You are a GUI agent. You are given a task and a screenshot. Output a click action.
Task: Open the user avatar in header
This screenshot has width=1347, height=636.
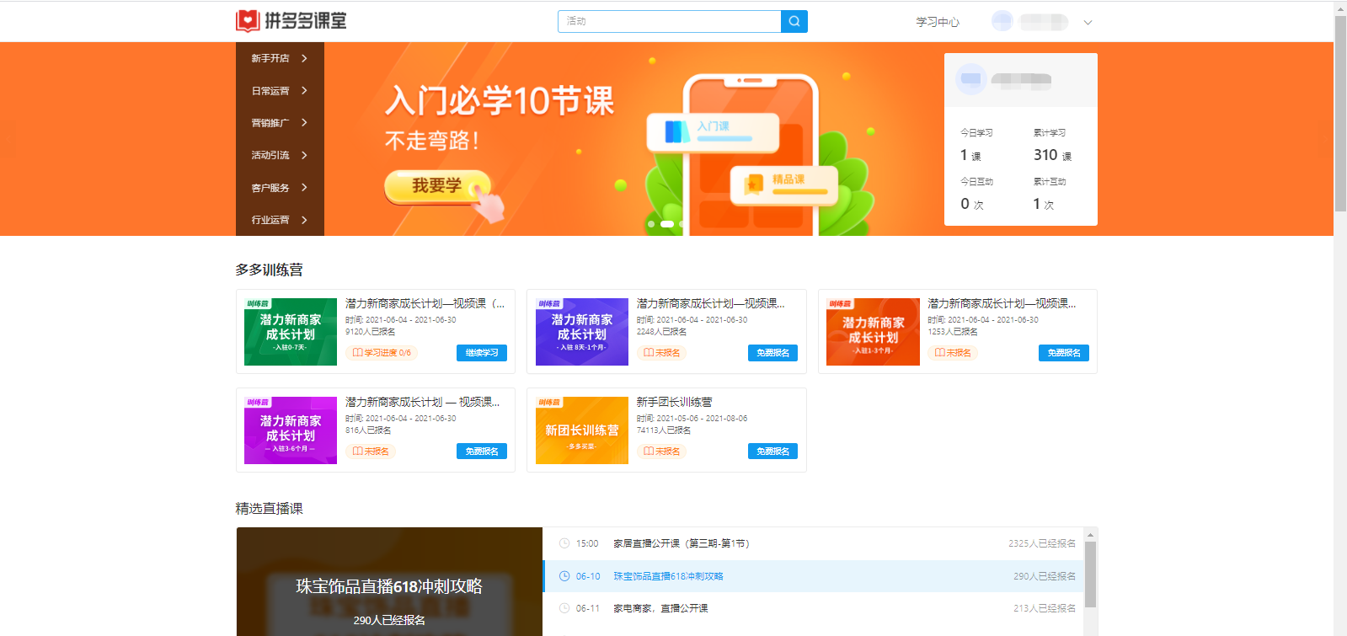[x=1002, y=22]
